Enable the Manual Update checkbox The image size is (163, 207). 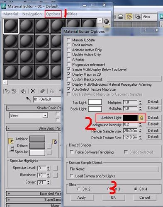click(x=68, y=40)
